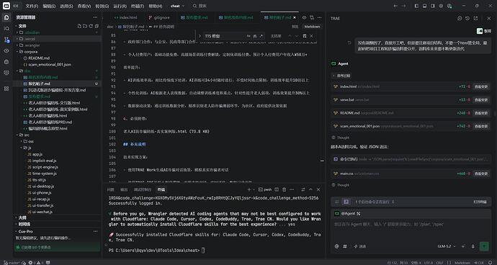Toggle the primary sidebar layout
The height and width of the screenshot is (265, 497).
pyautogui.click(x=416, y=6)
